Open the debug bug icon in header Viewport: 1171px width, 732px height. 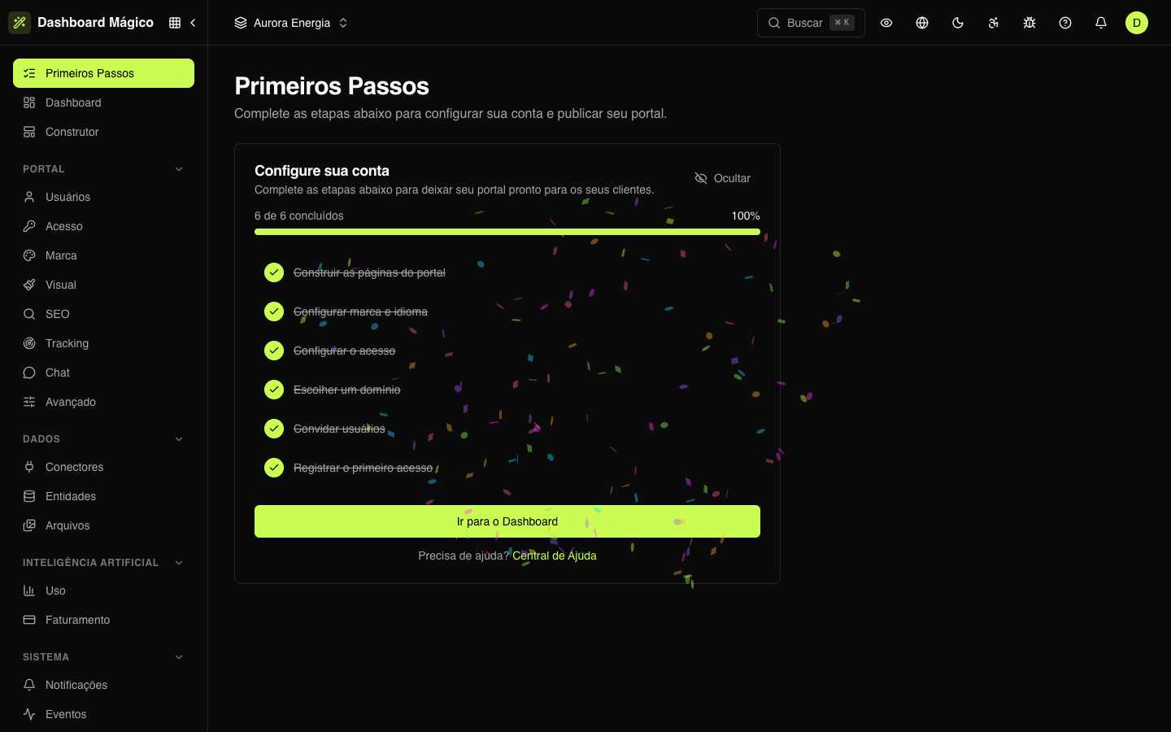click(1030, 23)
